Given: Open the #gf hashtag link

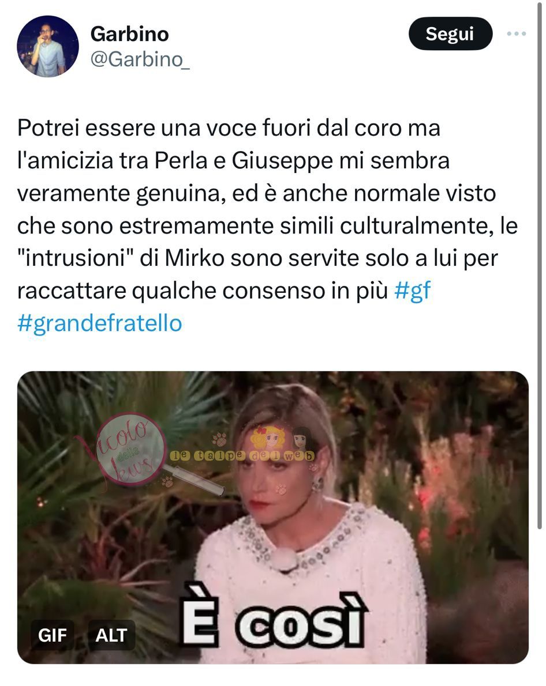Looking at the screenshot, I should point(412,291).
